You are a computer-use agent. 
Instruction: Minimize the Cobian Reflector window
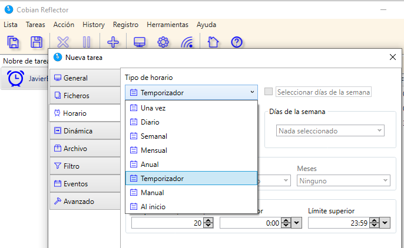(383, 10)
